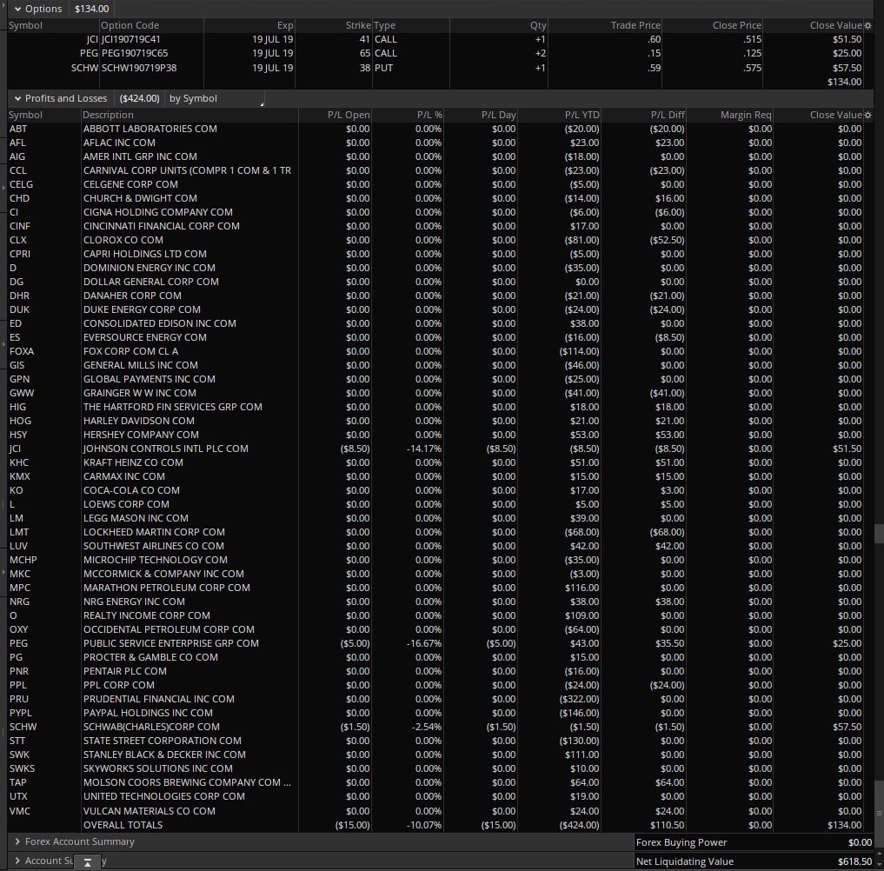Select the MARATHON PETROLEUM CORP COM row
Screen dimensions: 884x871
click(x=435, y=588)
